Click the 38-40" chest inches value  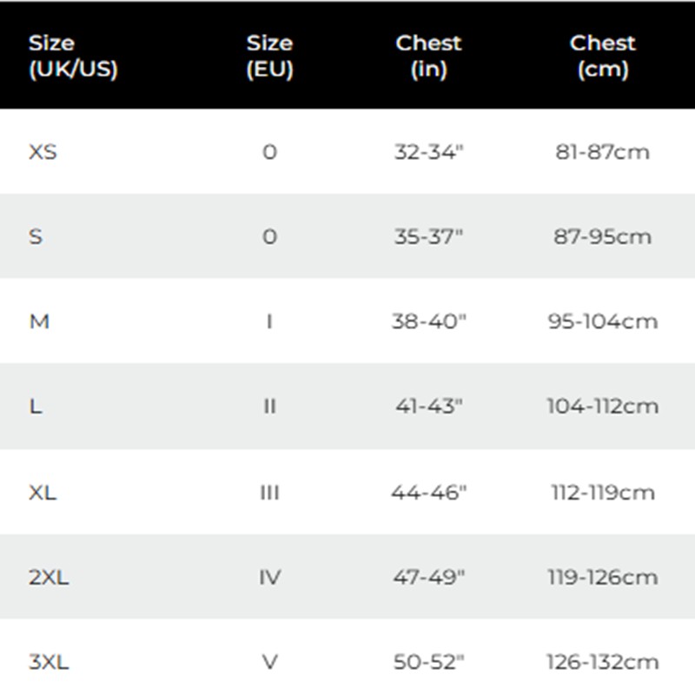click(429, 321)
